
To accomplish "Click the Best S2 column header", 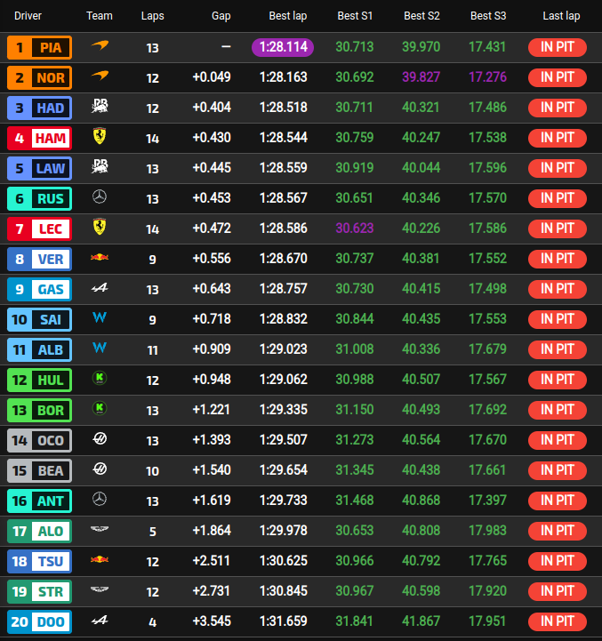I will coord(421,16).
